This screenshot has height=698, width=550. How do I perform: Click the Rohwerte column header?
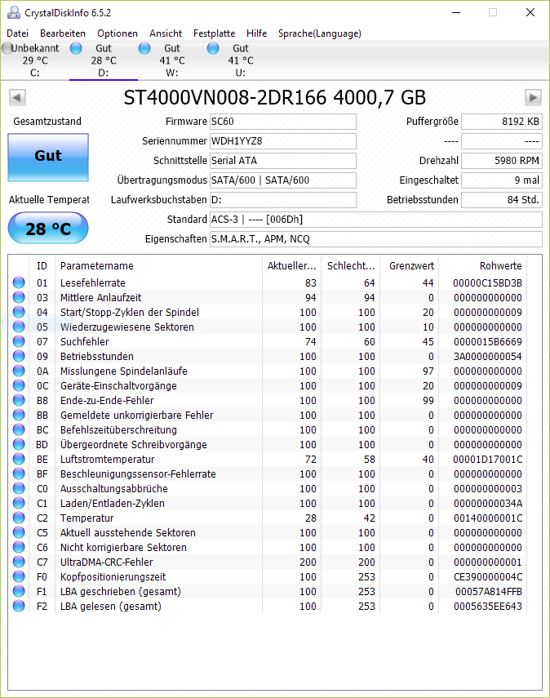483,266
